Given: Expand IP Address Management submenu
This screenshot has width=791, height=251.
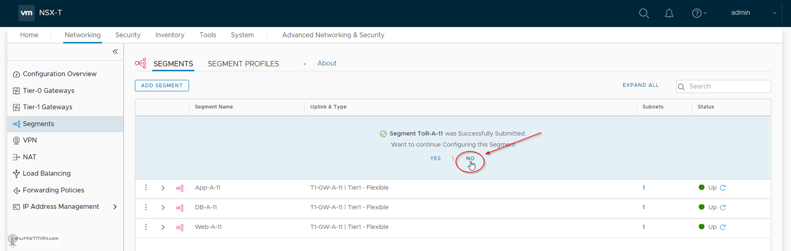Looking at the screenshot, I should (x=115, y=207).
